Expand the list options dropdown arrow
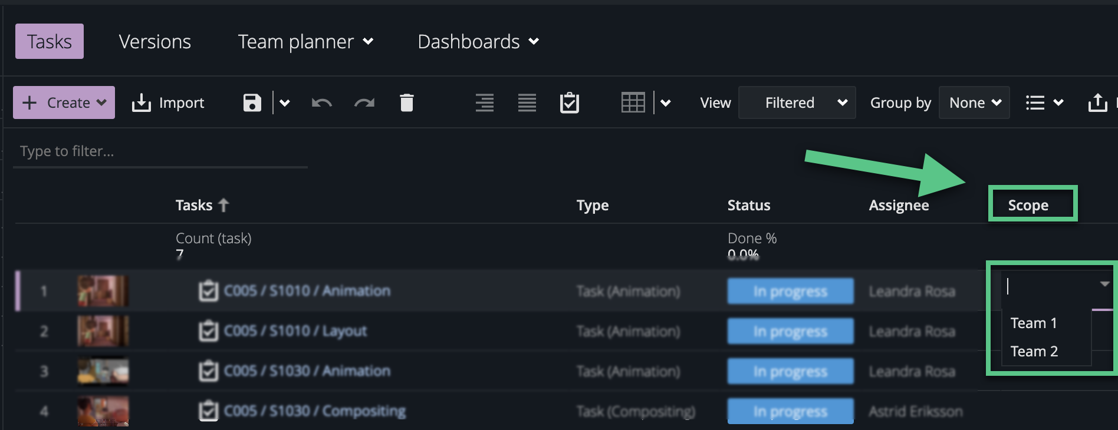 point(1058,103)
